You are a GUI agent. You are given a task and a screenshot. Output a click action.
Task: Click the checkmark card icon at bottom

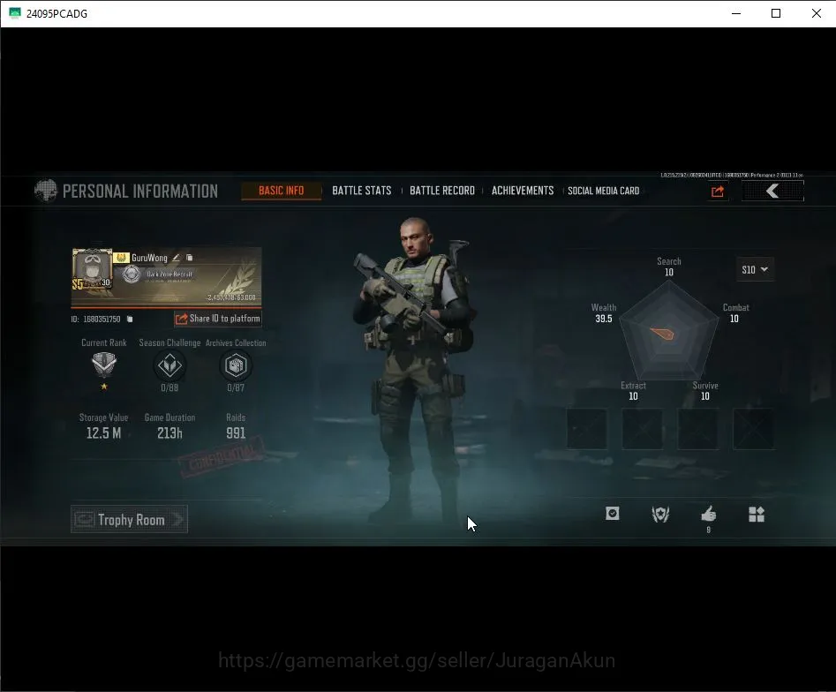click(x=613, y=514)
